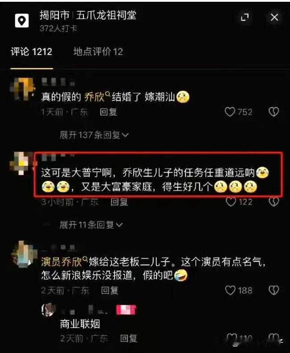Tap the location pin icon
This screenshot has width=290, height=353.
pyautogui.click(x=22, y=21)
